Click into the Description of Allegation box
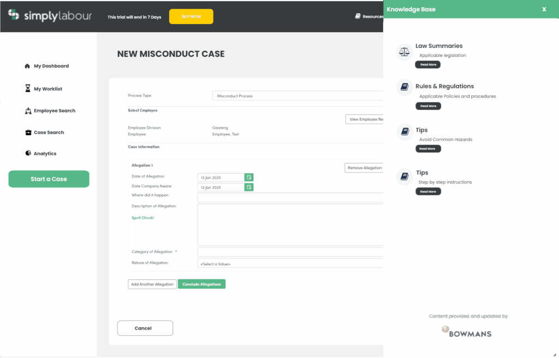559x358 pixels. tap(290, 225)
